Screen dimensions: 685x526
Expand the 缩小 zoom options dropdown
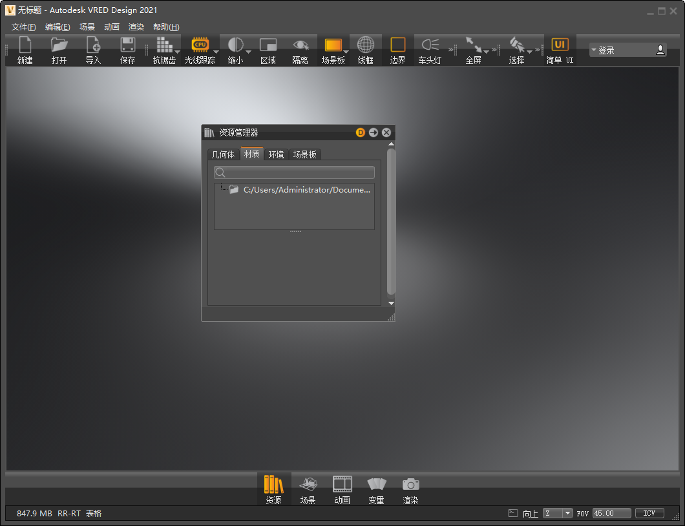click(248, 50)
